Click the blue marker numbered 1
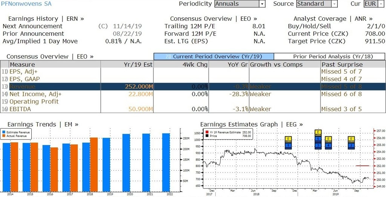Image resolution: width=386 pixels, height=197 pixels. pyautogui.click(x=288, y=145)
